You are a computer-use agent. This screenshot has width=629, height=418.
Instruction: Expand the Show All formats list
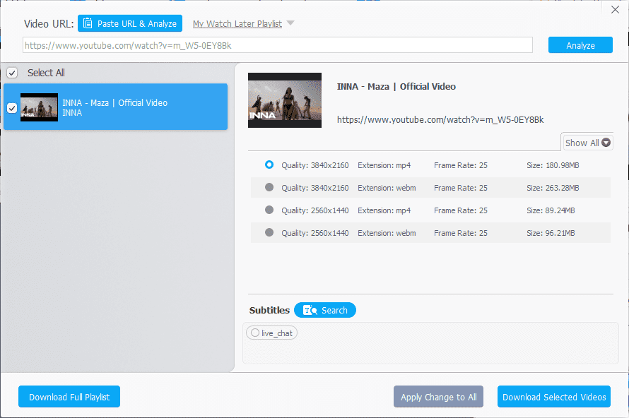[x=588, y=143]
